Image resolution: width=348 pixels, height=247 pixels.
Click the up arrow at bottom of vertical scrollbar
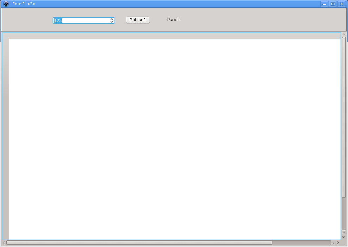coord(344,233)
